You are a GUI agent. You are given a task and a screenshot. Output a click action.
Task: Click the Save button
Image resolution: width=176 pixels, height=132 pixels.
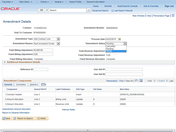coord(7,119)
